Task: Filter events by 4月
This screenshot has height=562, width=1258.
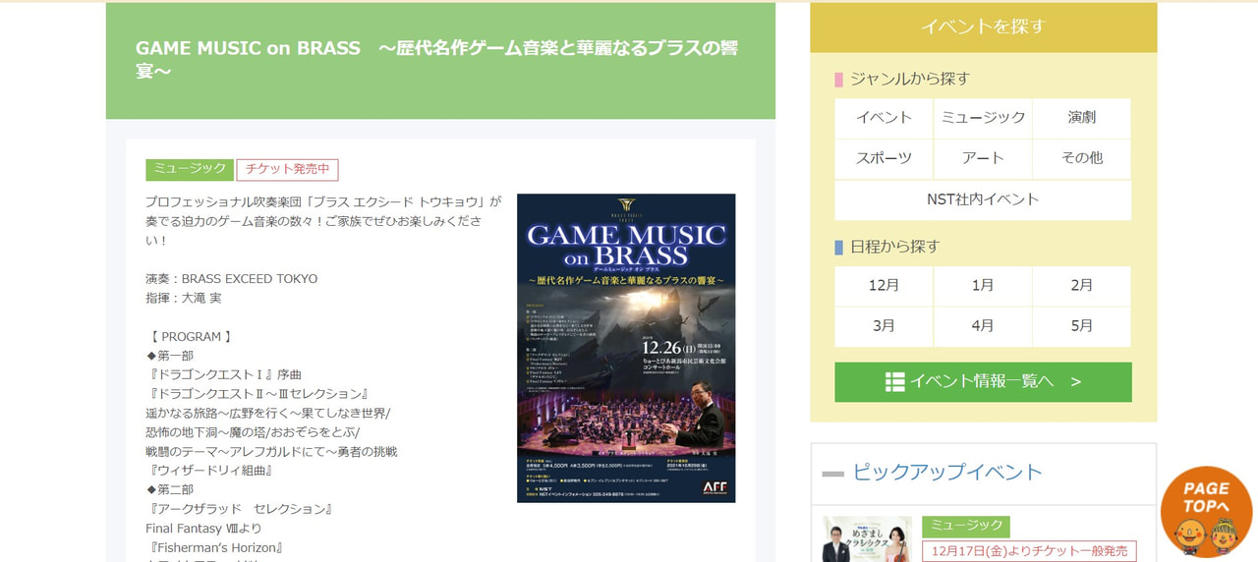Action: click(983, 327)
